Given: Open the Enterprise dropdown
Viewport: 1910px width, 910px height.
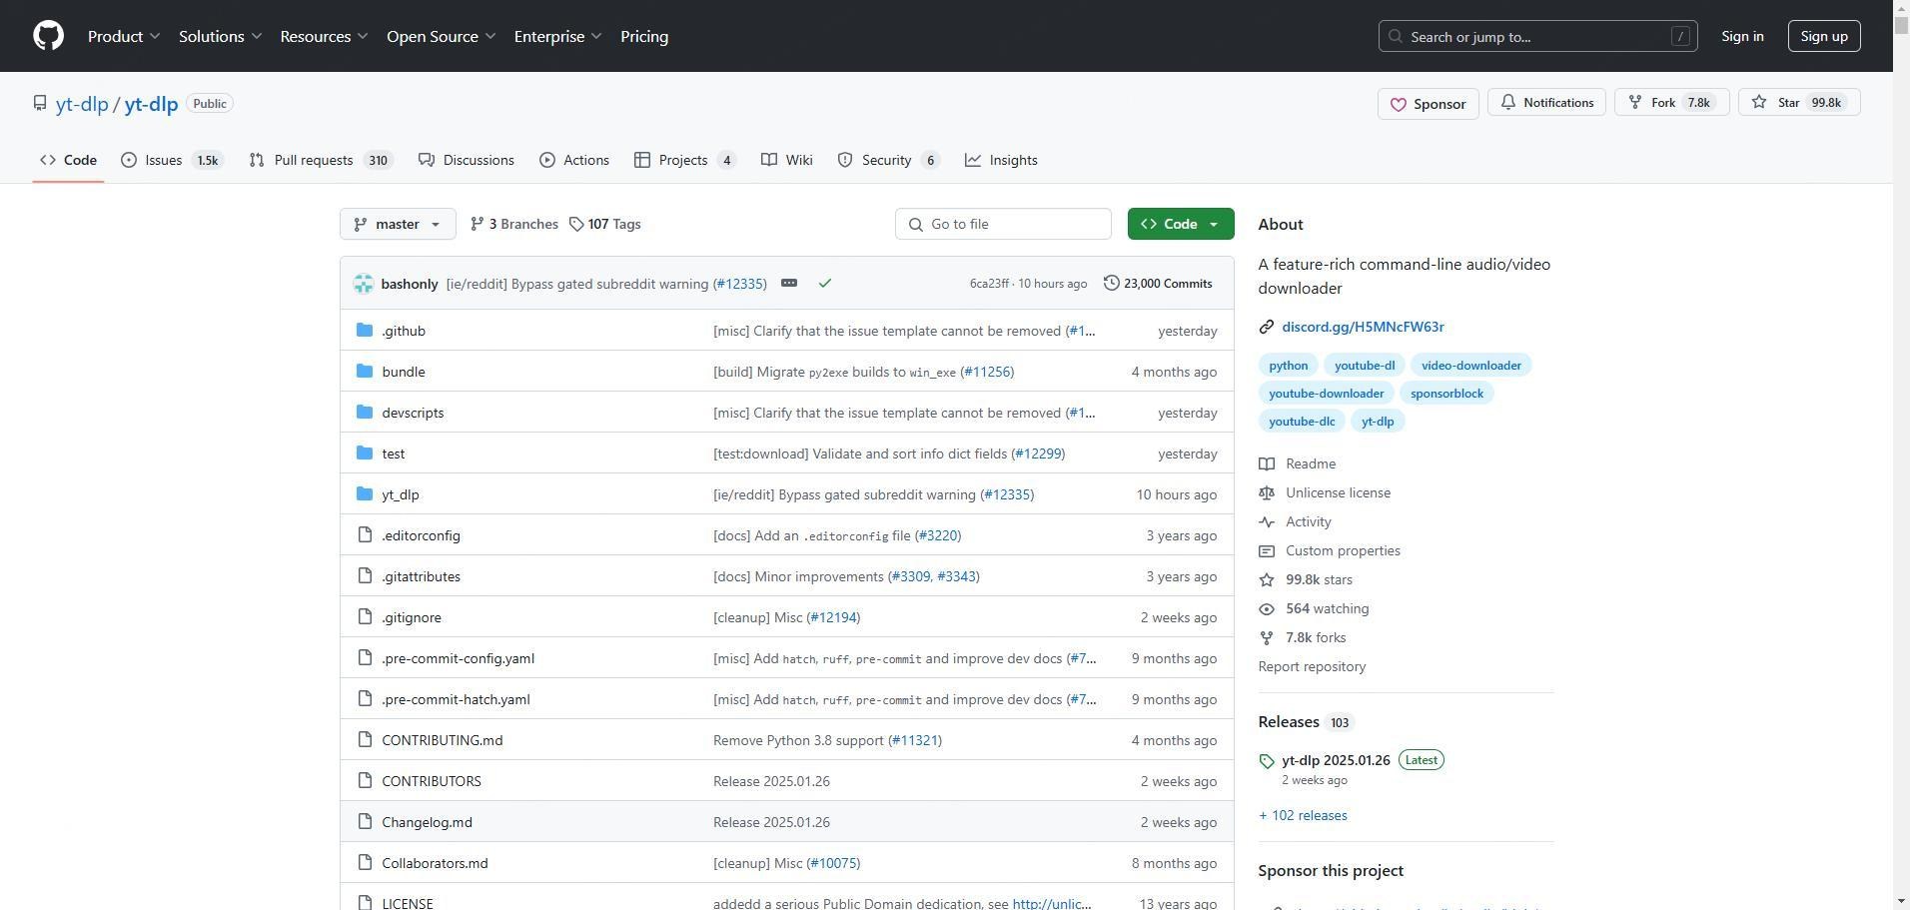Looking at the screenshot, I should tap(557, 36).
